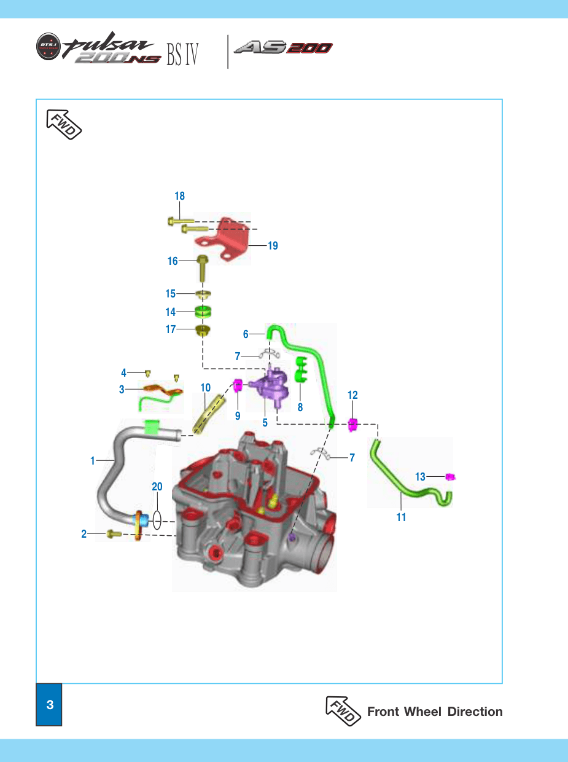Click part number label 2
This screenshot has height=762, width=568.
click(x=84, y=535)
